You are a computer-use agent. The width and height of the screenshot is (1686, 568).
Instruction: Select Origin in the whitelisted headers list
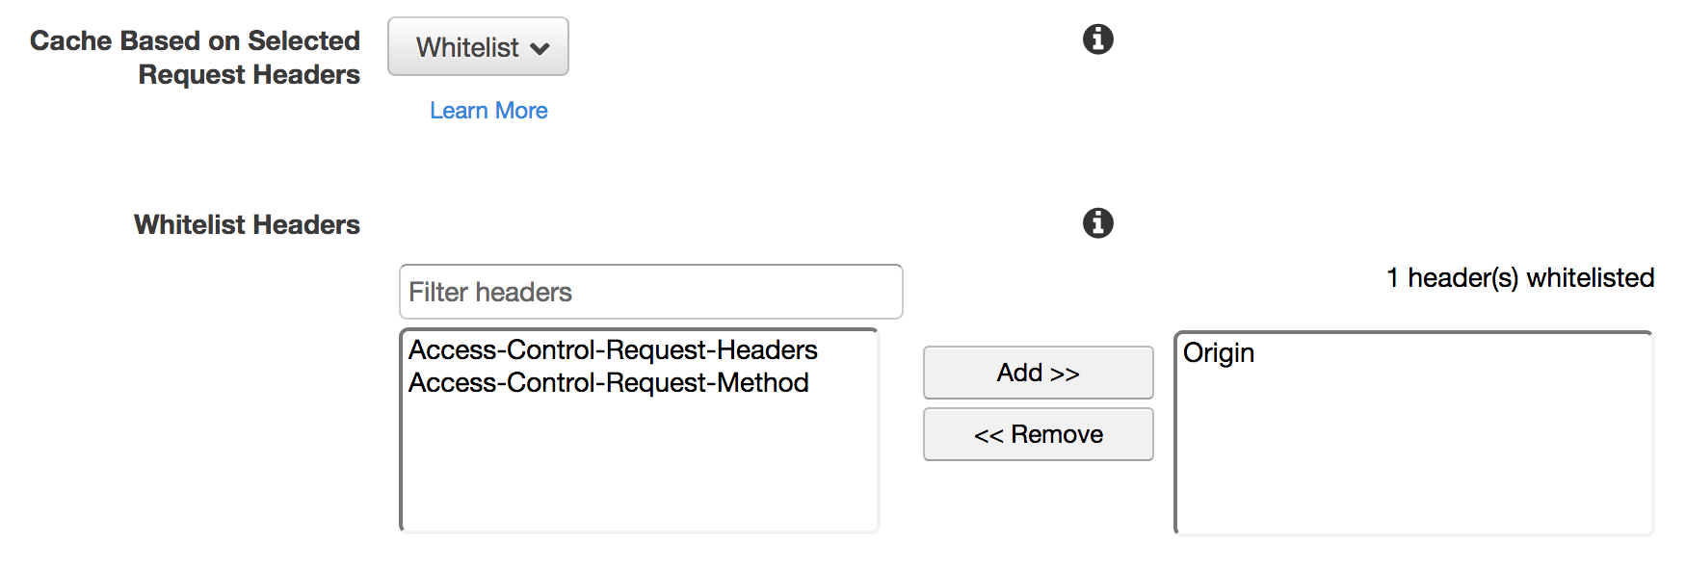click(x=1219, y=353)
